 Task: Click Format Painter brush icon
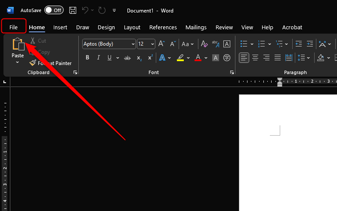coord(33,63)
